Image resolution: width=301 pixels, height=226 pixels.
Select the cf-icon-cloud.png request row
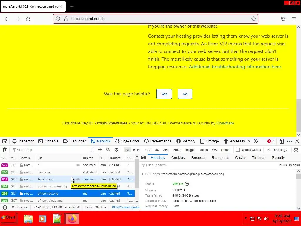click(67, 200)
